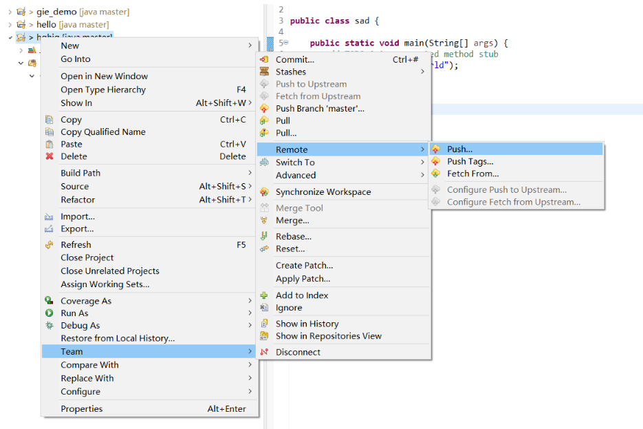Expand the gie_demo project tree node
This screenshot has width=643, height=429.
coord(10,12)
